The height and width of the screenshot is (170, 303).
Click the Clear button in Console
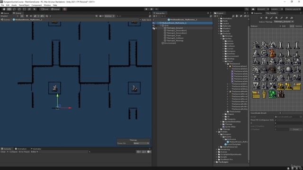[x=3, y=152]
